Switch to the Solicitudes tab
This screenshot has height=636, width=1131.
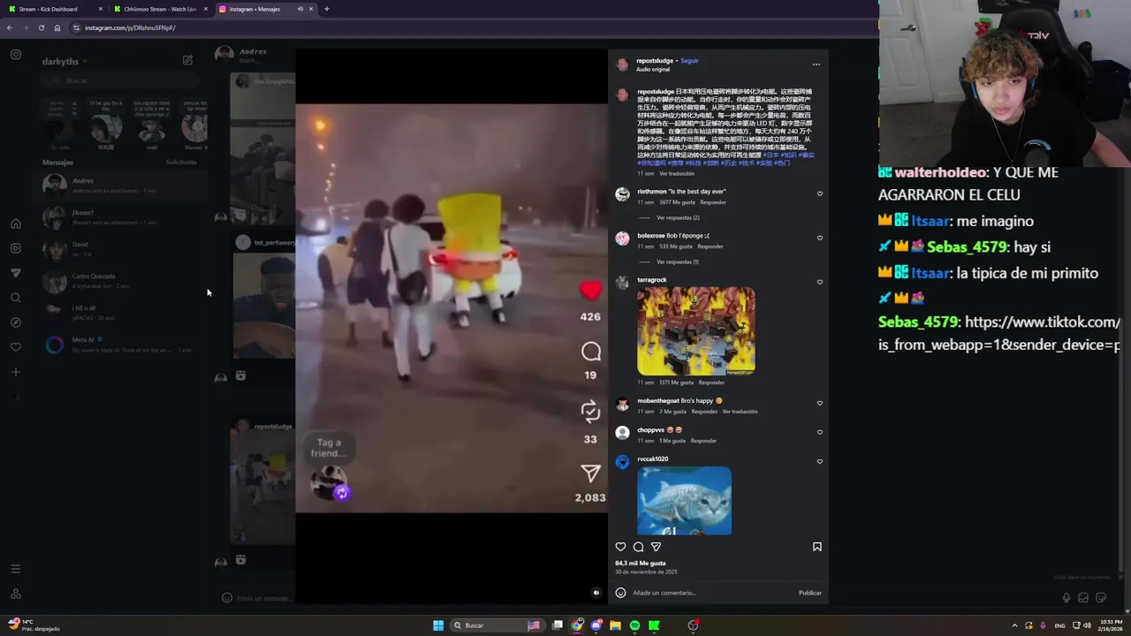(181, 162)
